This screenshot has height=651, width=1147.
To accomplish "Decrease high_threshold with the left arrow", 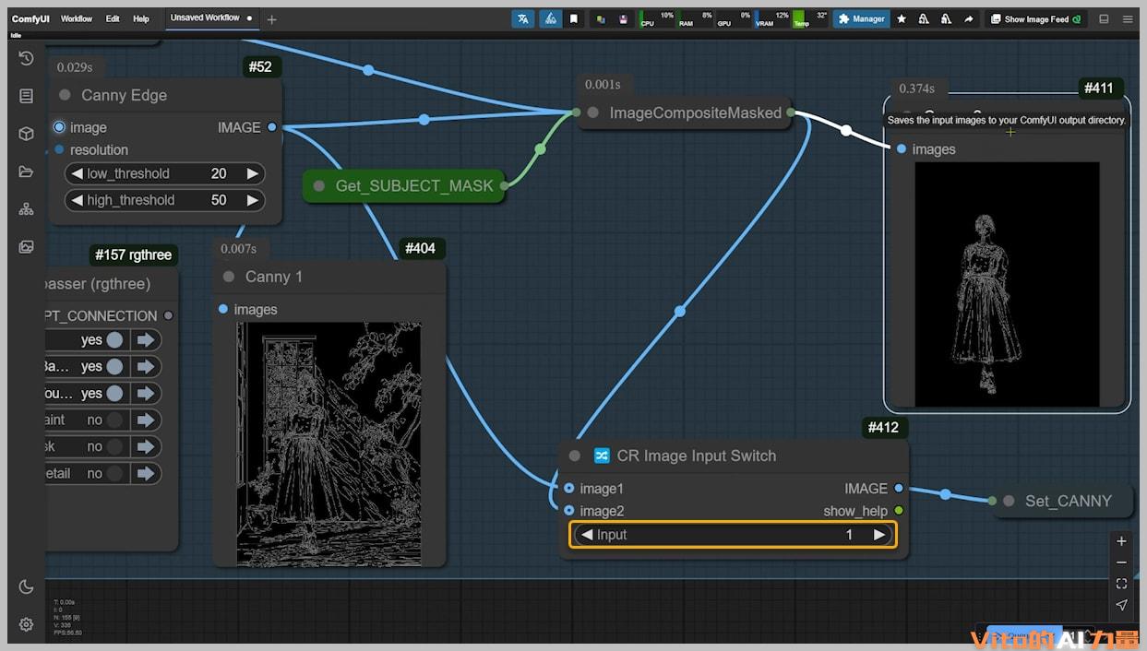I will pos(78,200).
